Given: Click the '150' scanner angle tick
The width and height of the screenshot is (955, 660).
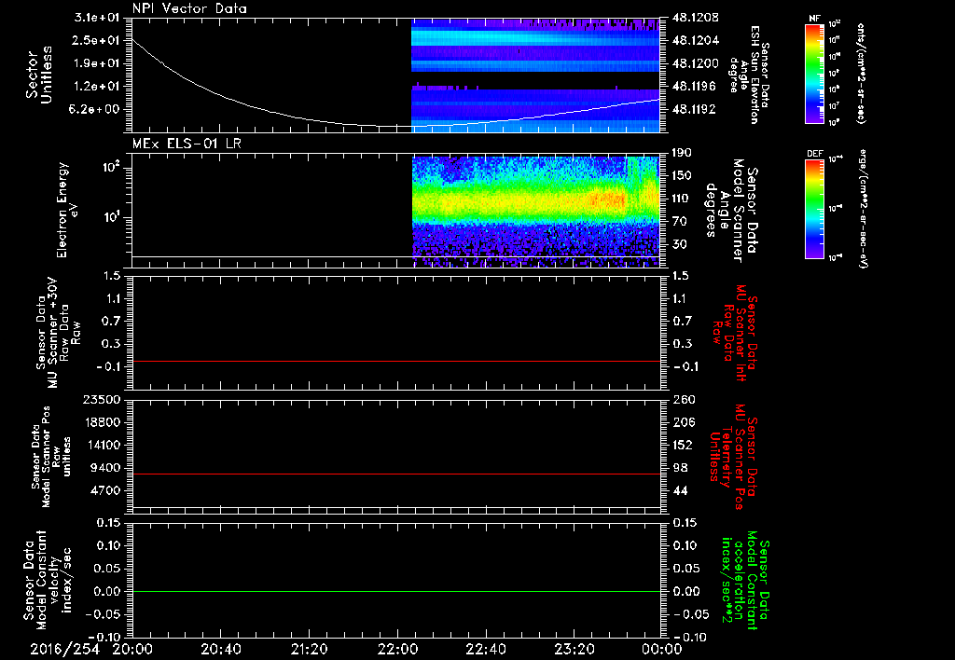Looking at the screenshot, I should [682, 176].
